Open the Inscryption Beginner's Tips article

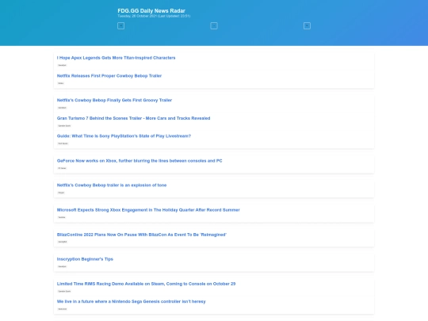point(85,259)
